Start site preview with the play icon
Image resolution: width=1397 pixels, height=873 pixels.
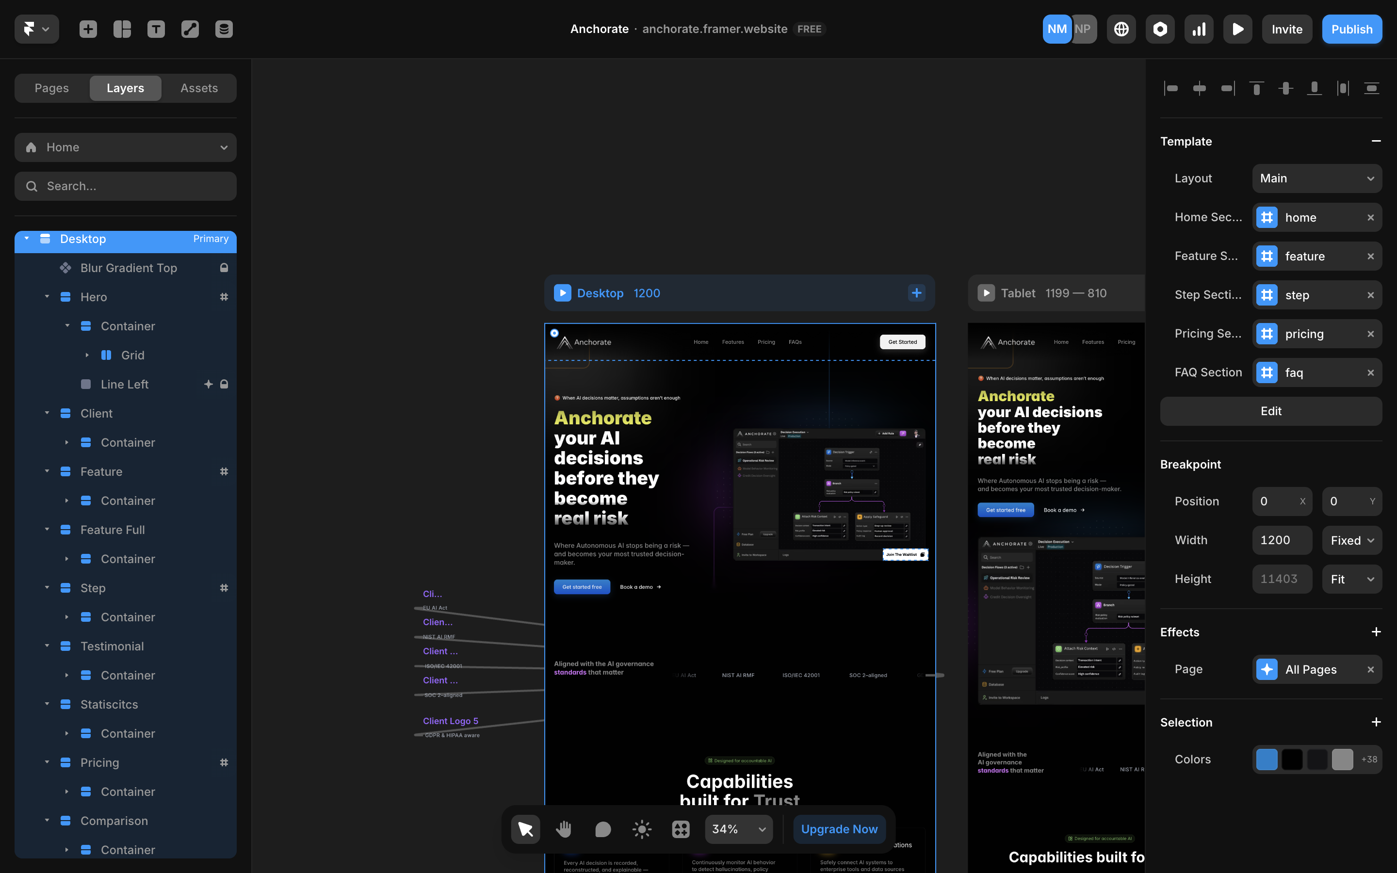(1237, 29)
